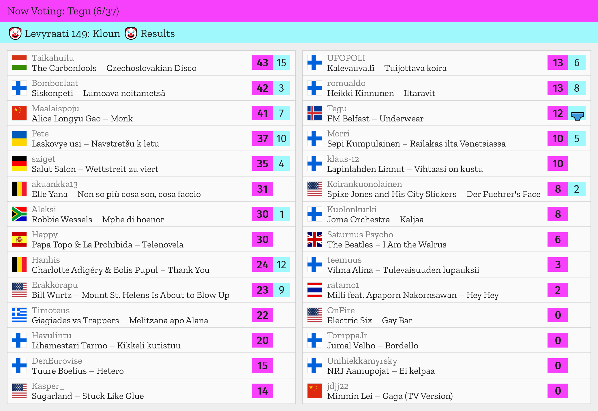Click the magenta 0 score for jdjj22

click(x=558, y=391)
